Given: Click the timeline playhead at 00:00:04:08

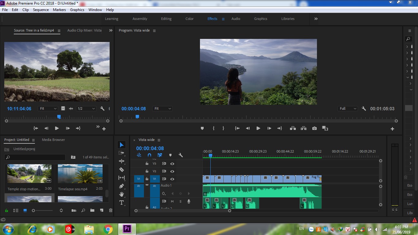Looking at the screenshot, I should pos(210,155).
